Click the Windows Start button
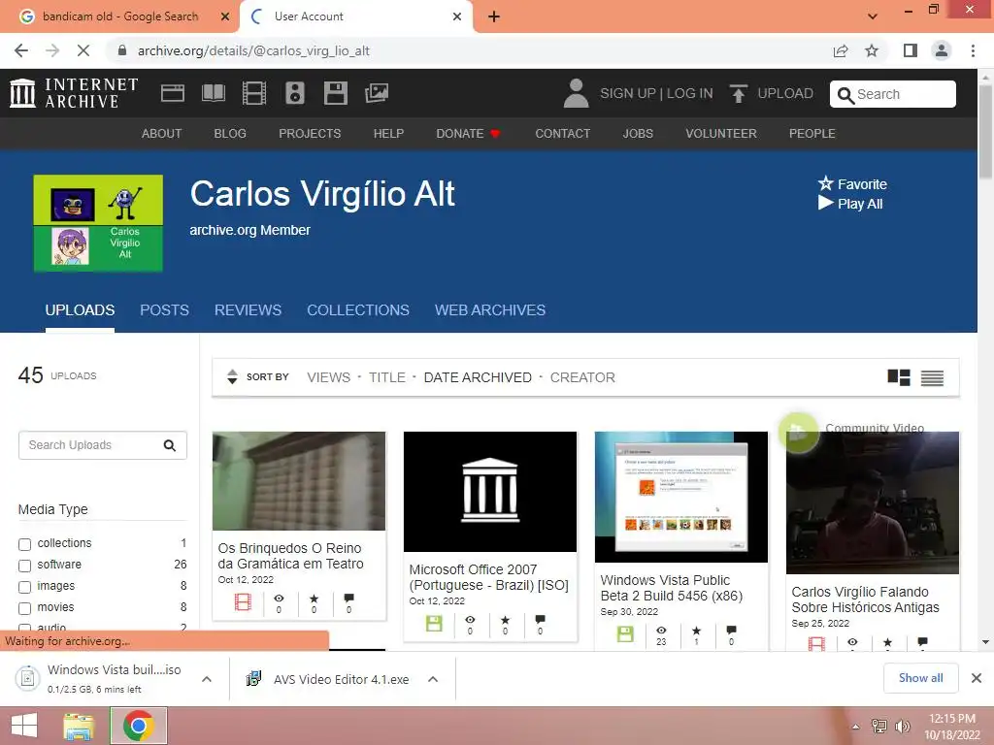 tap(24, 726)
